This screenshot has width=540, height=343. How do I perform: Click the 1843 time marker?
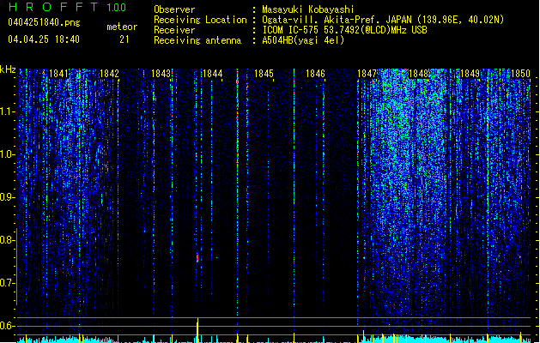pyautogui.click(x=161, y=74)
